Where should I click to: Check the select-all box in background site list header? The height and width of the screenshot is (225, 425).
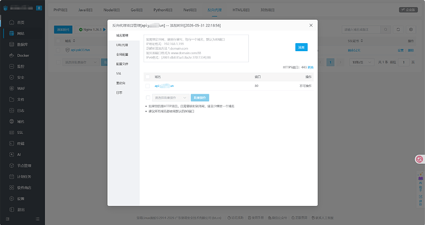tap(58, 41)
